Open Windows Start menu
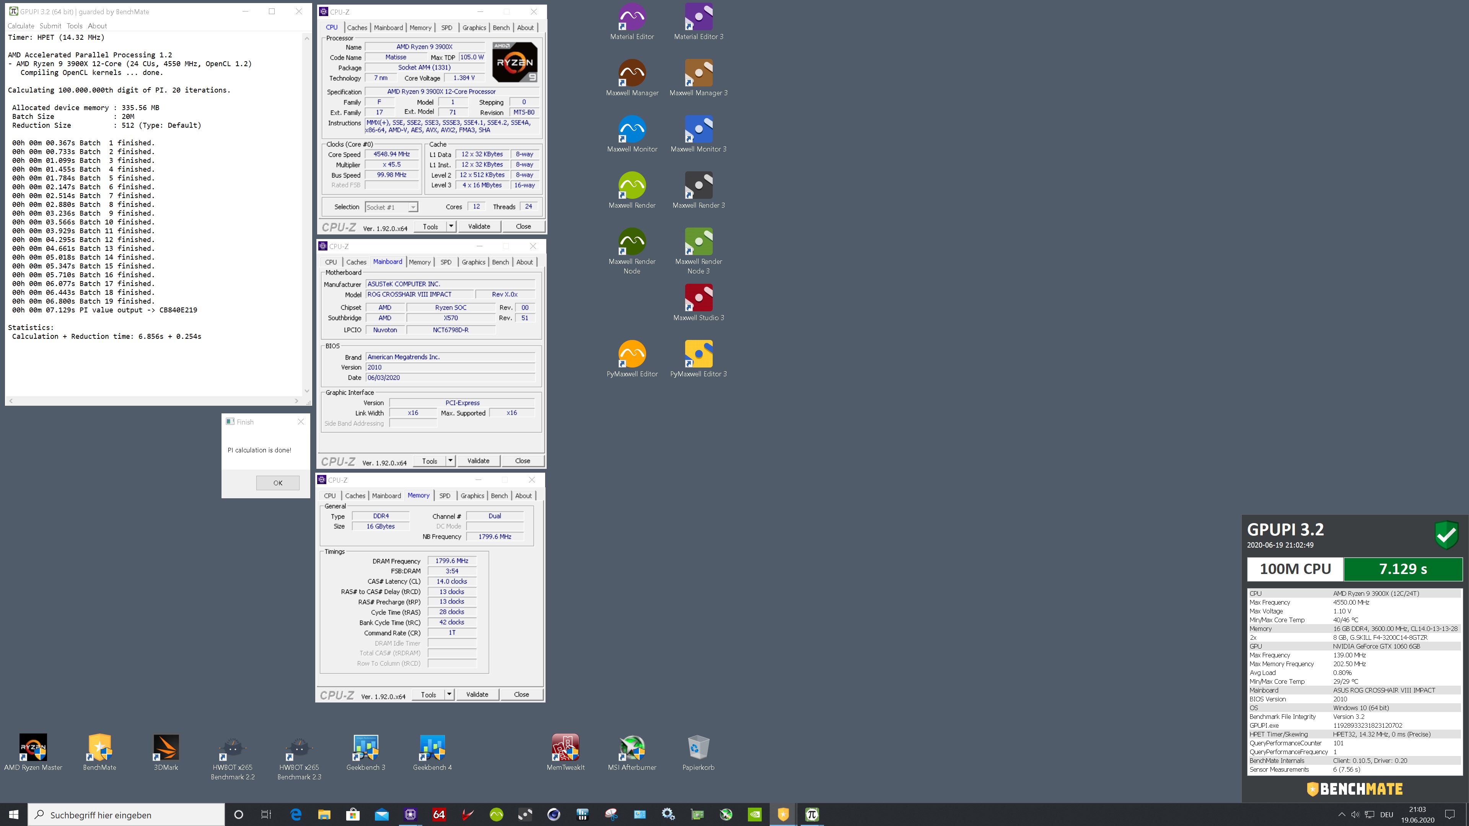1469x826 pixels. [14, 815]
